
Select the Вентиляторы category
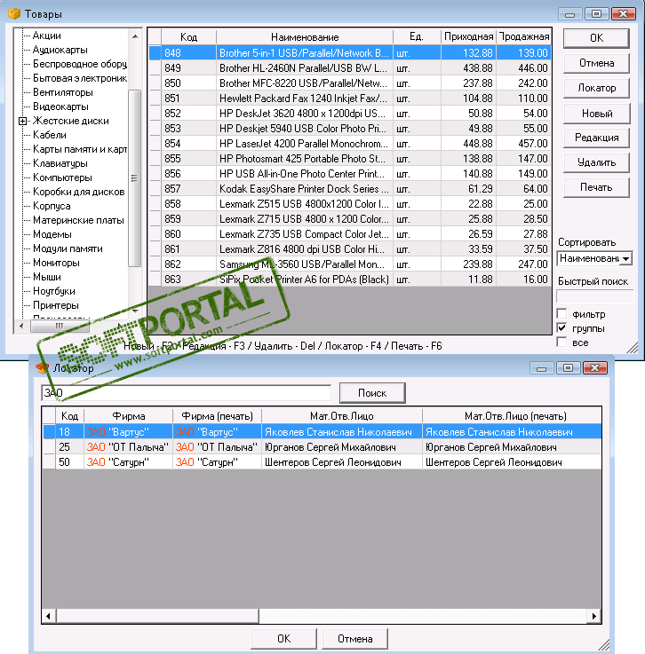(x=62, y=92)
